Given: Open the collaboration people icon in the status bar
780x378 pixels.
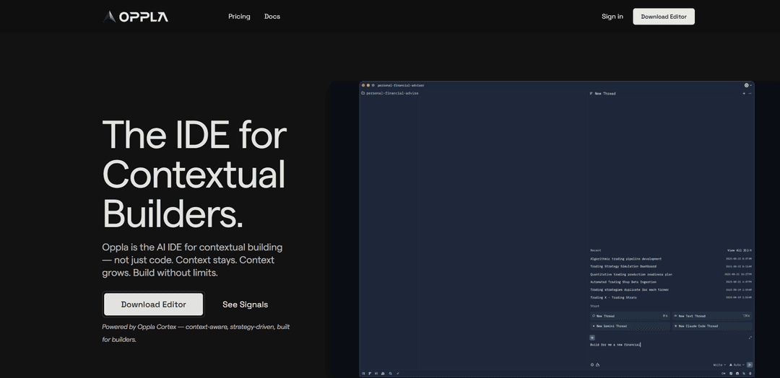Looking at the screenshot, I should click(x=383, y=374).
